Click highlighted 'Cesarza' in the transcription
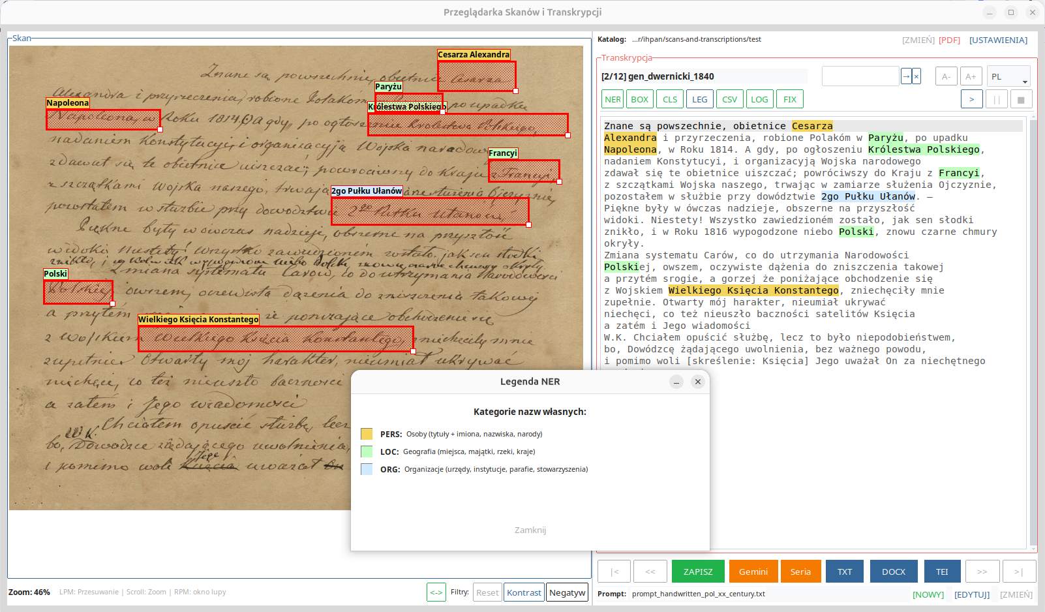Screen dimensions: 1045x612 (812, 126)
